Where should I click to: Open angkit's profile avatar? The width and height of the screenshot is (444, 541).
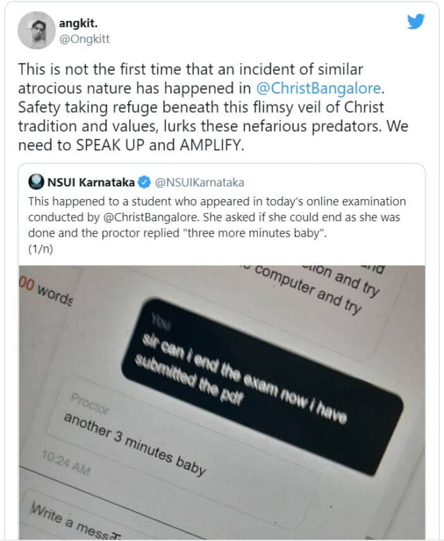[36, 31]
